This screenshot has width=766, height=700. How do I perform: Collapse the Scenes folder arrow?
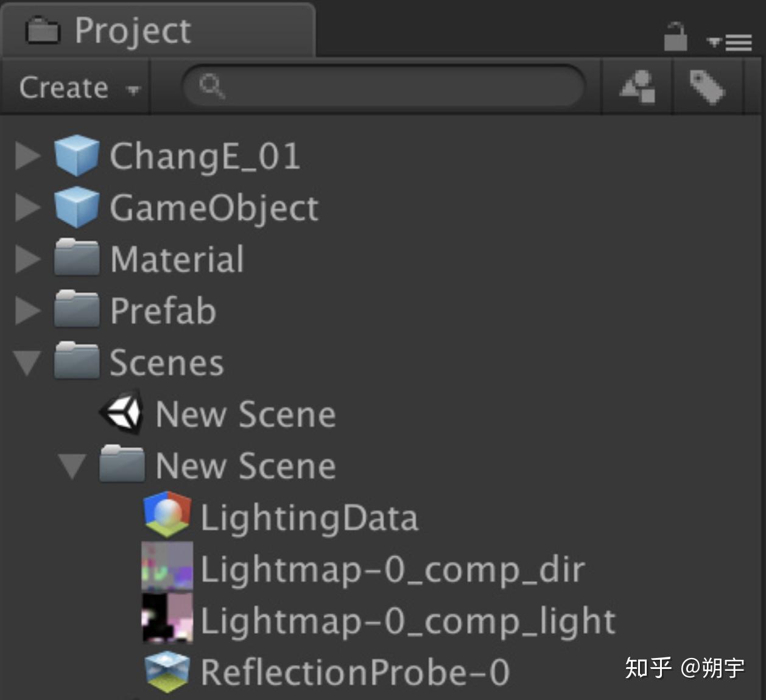(27, 363)
